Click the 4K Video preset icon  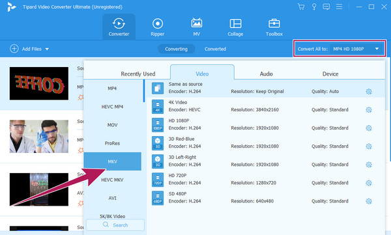(158, 106)
